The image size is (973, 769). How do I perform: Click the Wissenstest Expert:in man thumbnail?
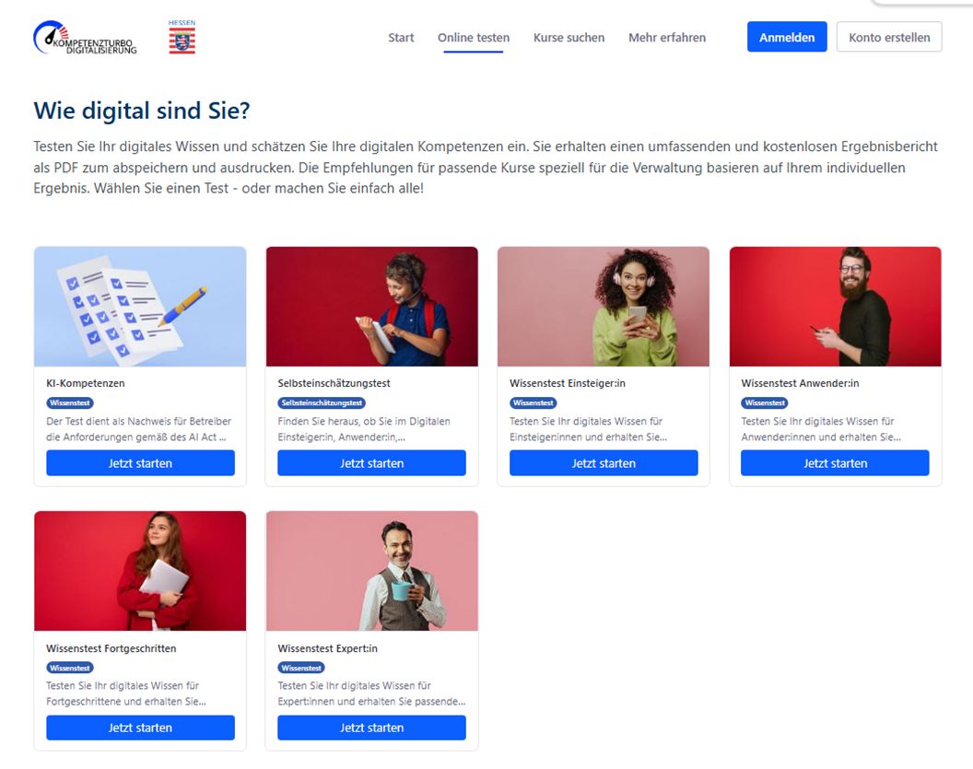point(371,571)
